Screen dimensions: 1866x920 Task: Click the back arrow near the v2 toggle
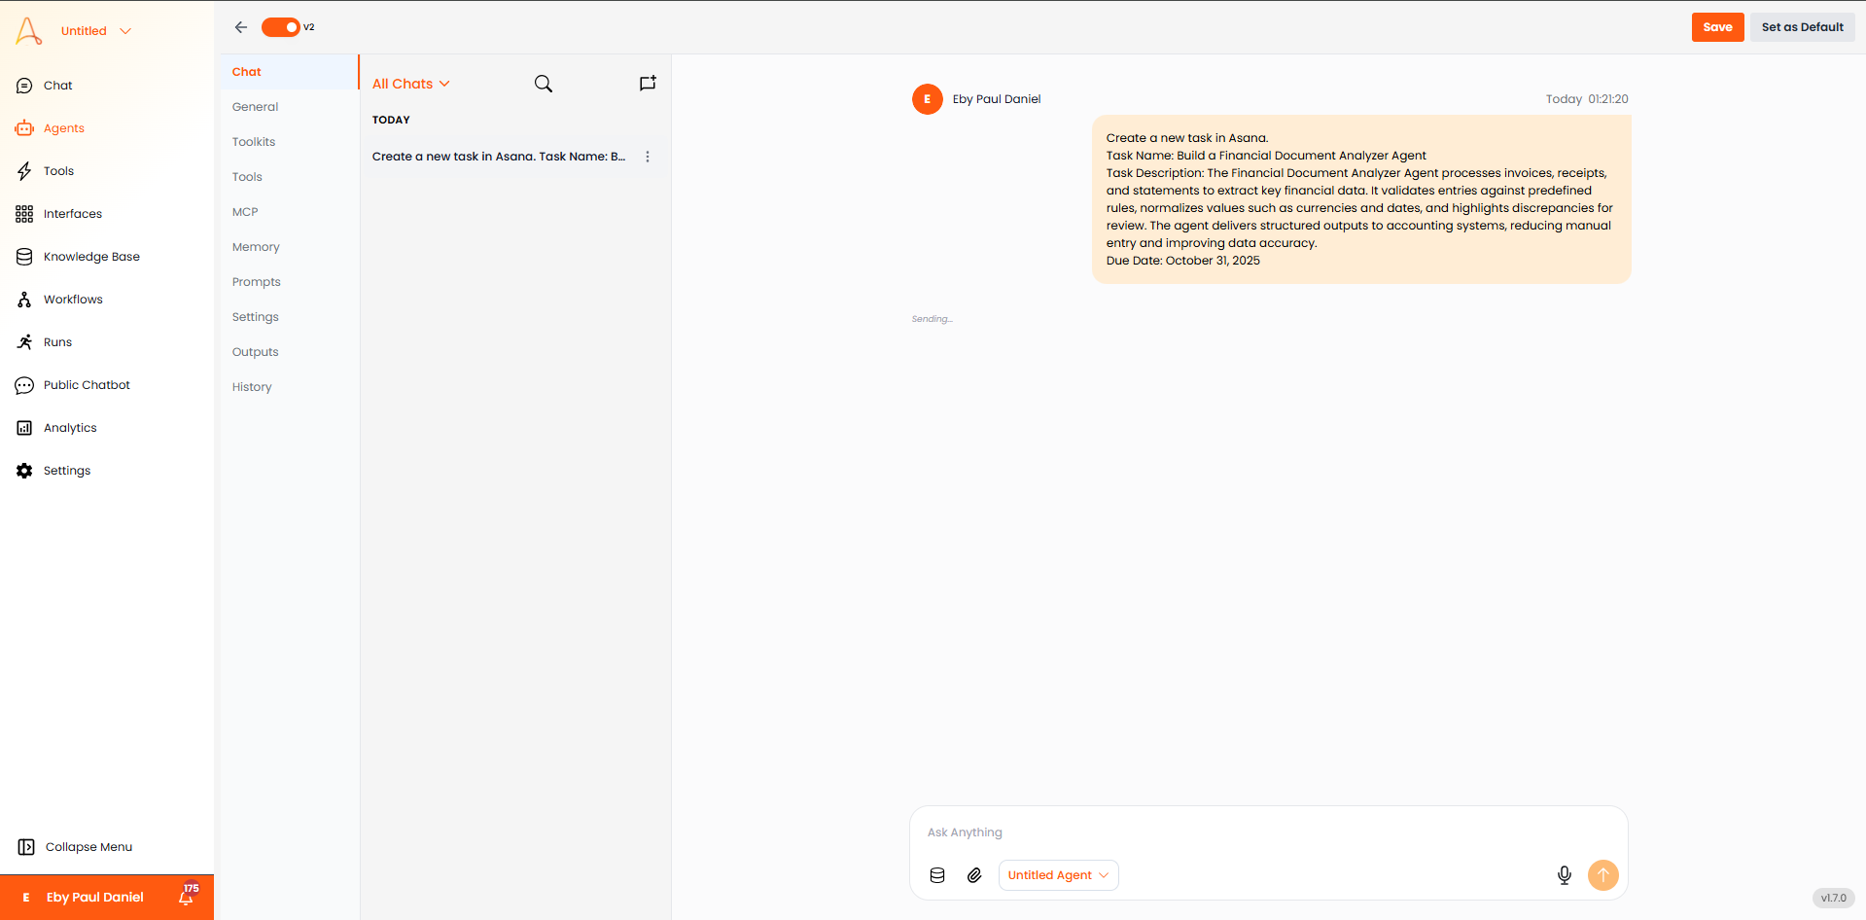240,27
